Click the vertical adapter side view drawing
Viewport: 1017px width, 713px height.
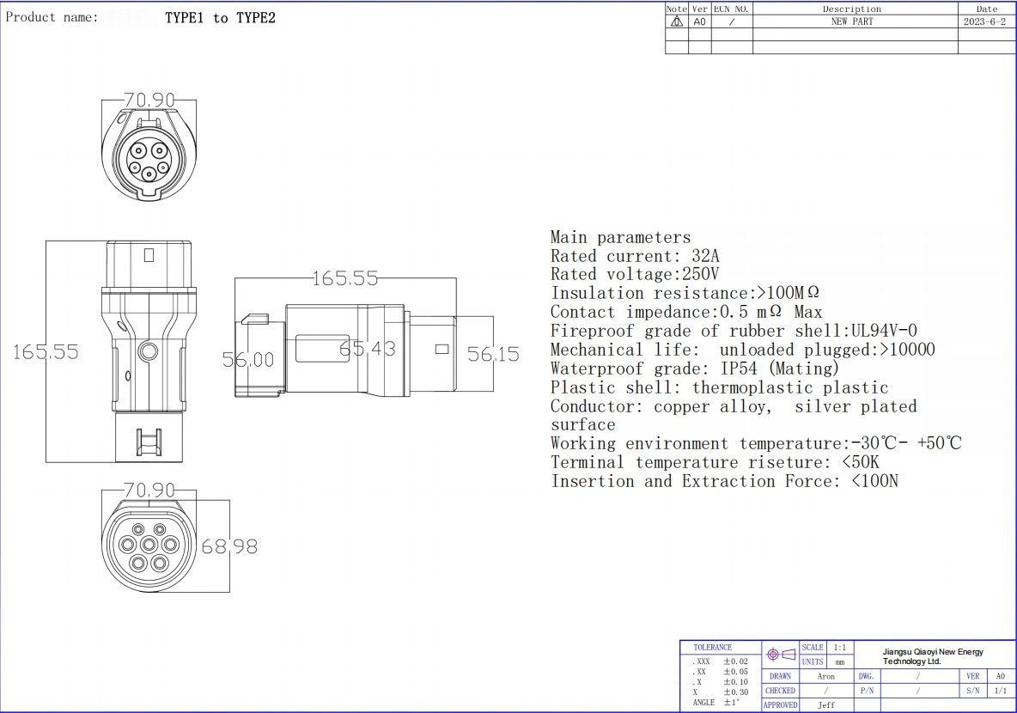tap(149, 352)
